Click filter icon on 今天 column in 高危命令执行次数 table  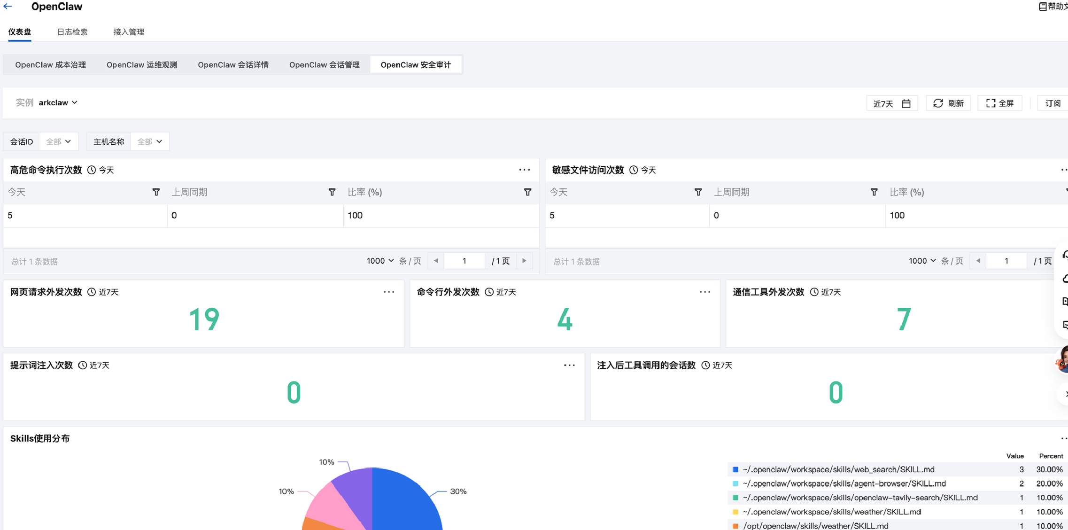pyautogui.click(x=156, y=192)
